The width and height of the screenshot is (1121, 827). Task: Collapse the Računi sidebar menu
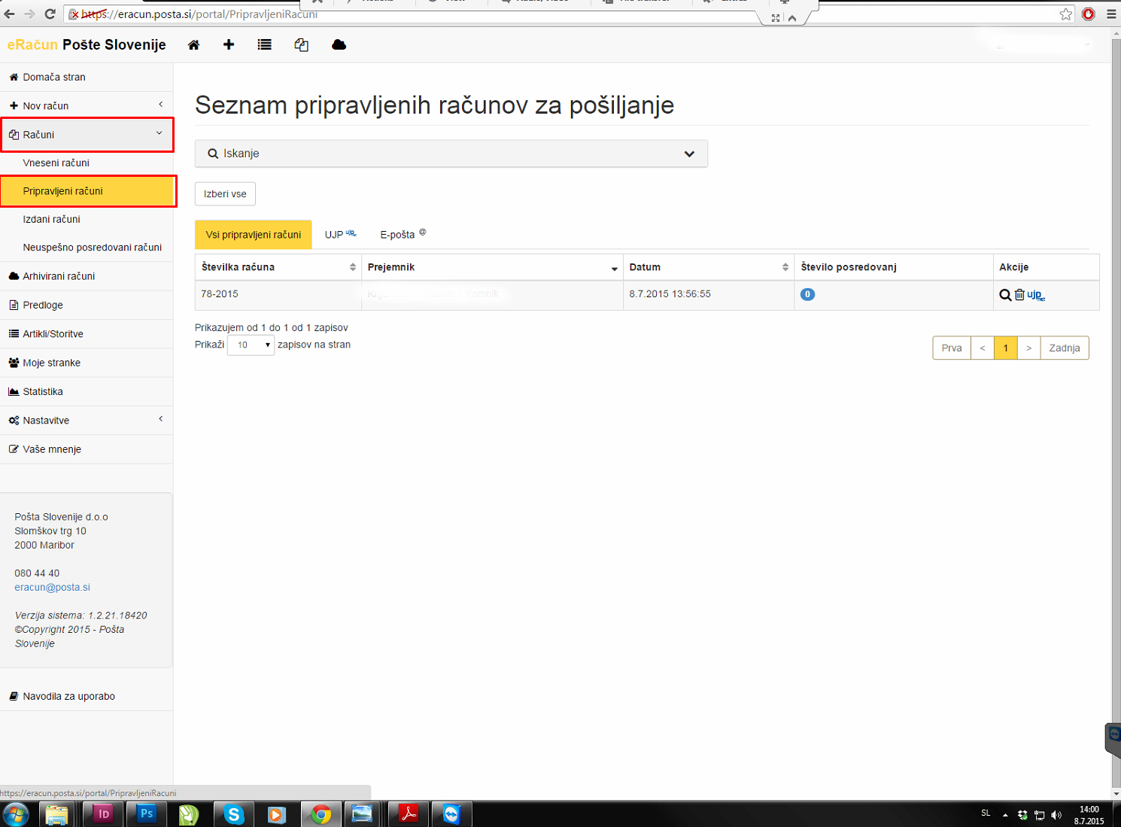pos(87,135)
